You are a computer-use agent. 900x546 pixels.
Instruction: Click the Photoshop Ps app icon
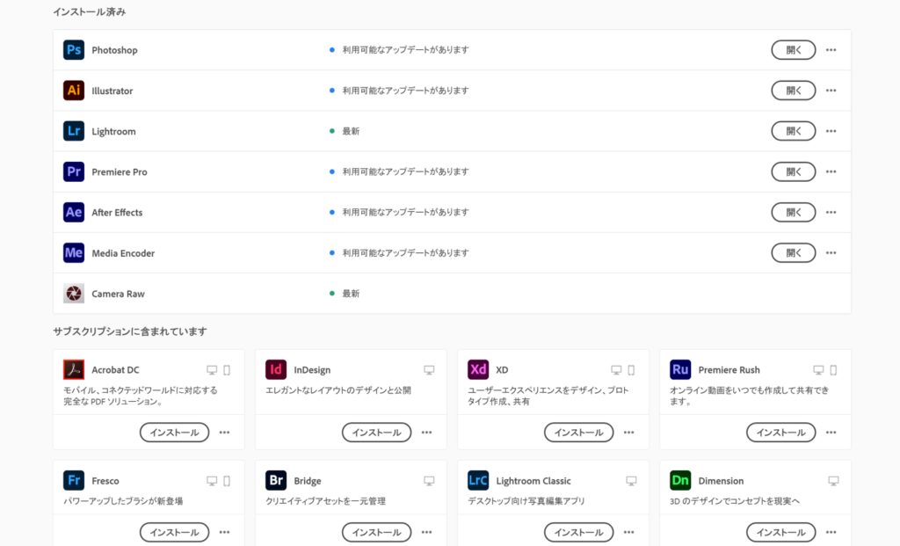[x=74, y=50]
